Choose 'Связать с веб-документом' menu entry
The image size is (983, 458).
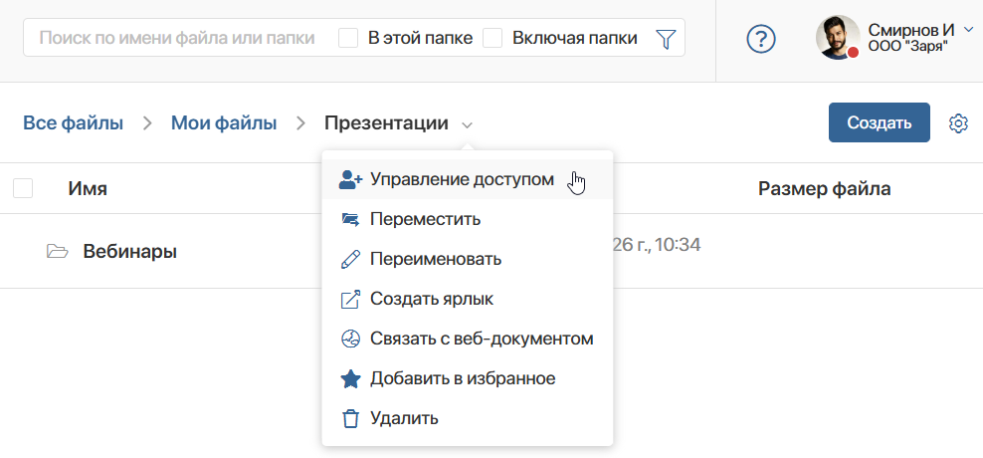click(x=467, y=339)
